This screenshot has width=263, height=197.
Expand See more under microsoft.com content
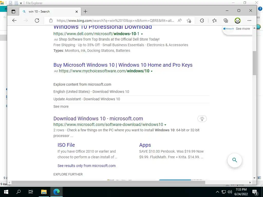(x=61, y=106)
